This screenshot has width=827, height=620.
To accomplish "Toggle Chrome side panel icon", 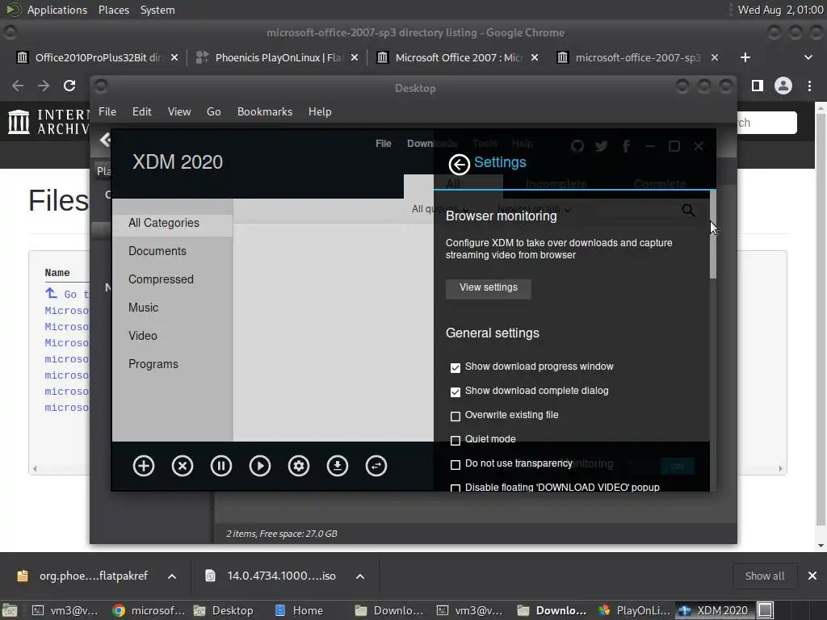I will coord(758,86).
